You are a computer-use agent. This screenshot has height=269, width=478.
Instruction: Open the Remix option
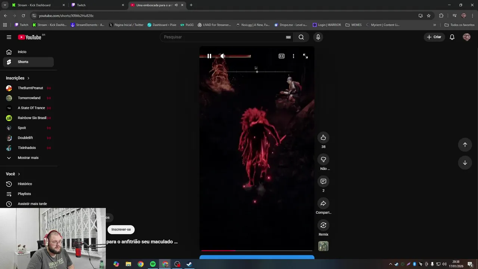[x=323, y=225]
